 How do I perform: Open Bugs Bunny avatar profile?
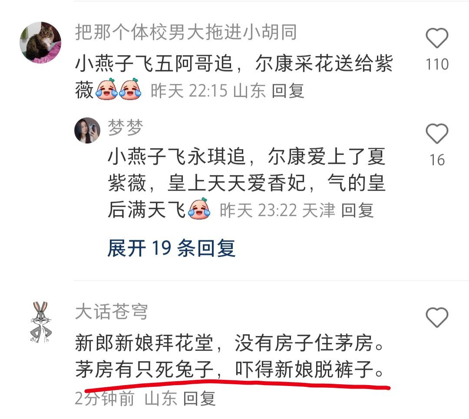coord(41,323)
